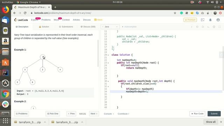Open Slack from the dock

(x=5, y=104)
